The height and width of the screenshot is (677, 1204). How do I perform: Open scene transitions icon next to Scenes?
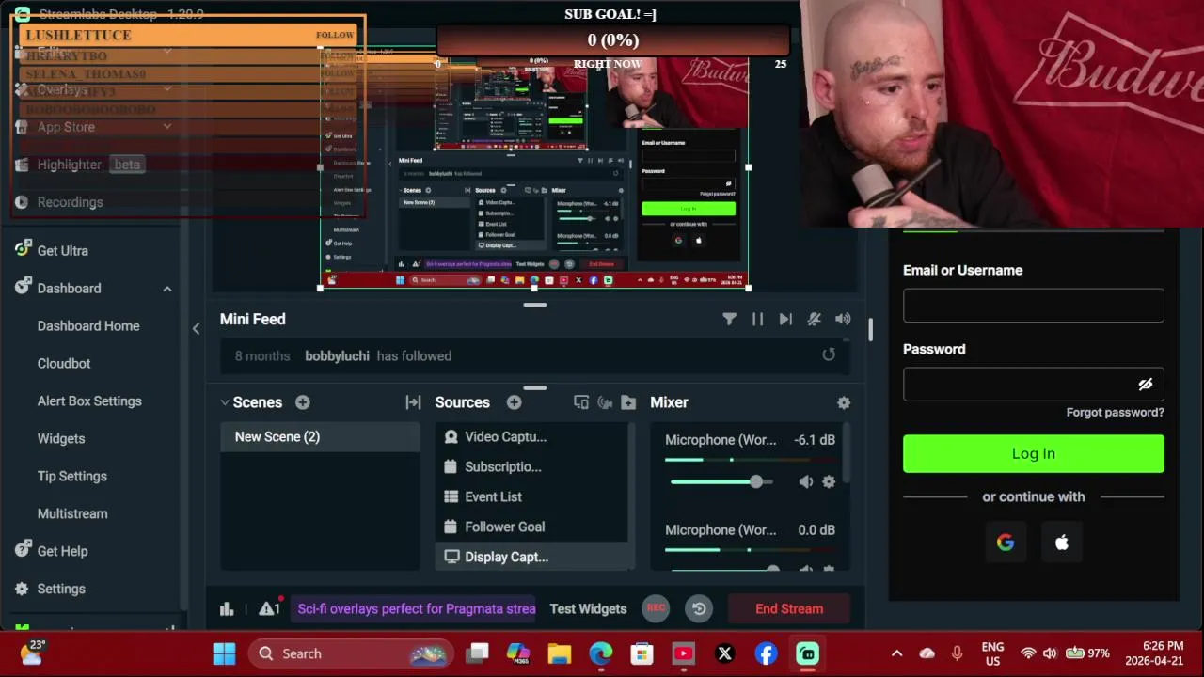coord(413,402)
